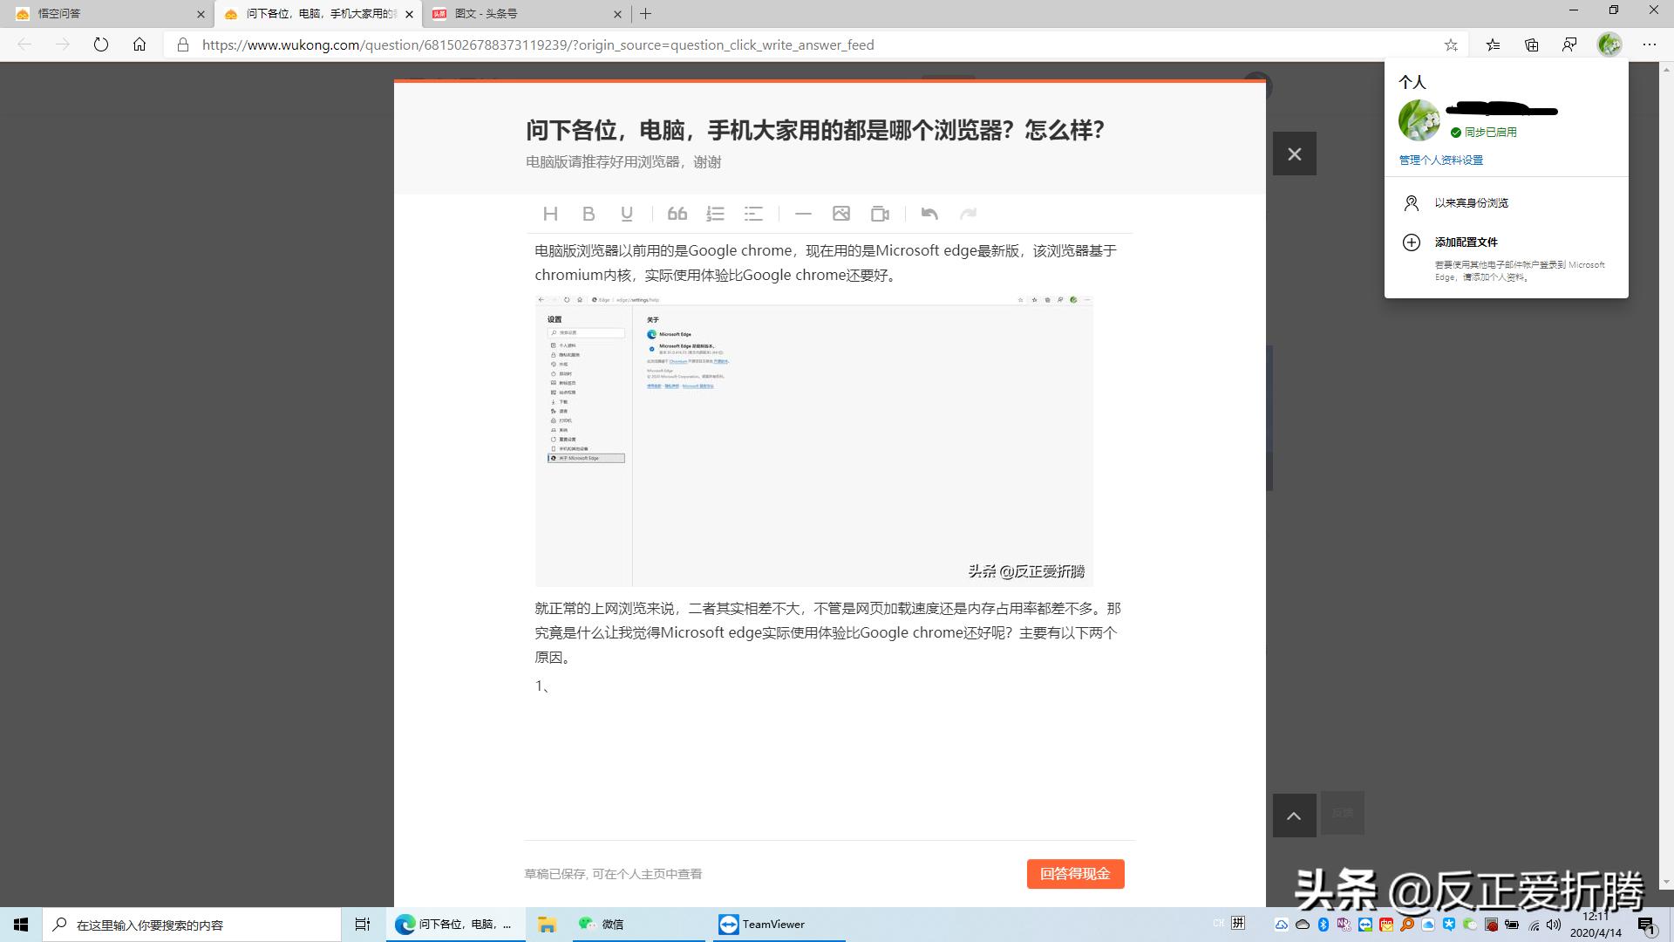Insert horizontal divider line
This screenshot has width=1674, height=942.
(803, 214)
